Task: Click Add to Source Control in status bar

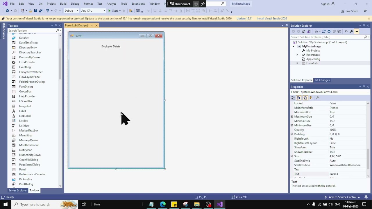Action: click(342, 197)
